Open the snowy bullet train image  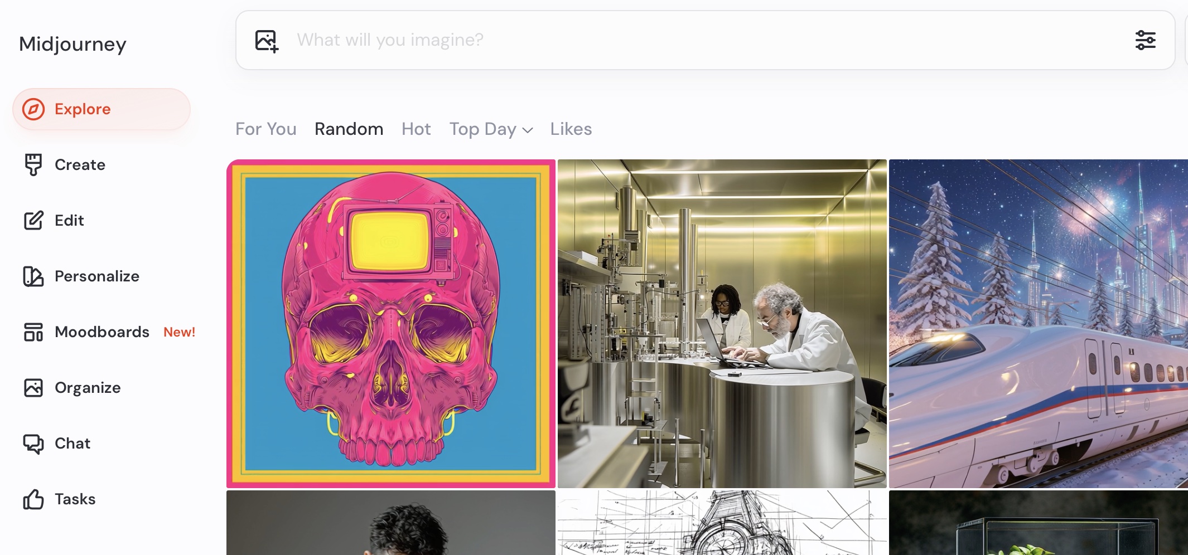pyautogui.click(x=1037, y=323)
